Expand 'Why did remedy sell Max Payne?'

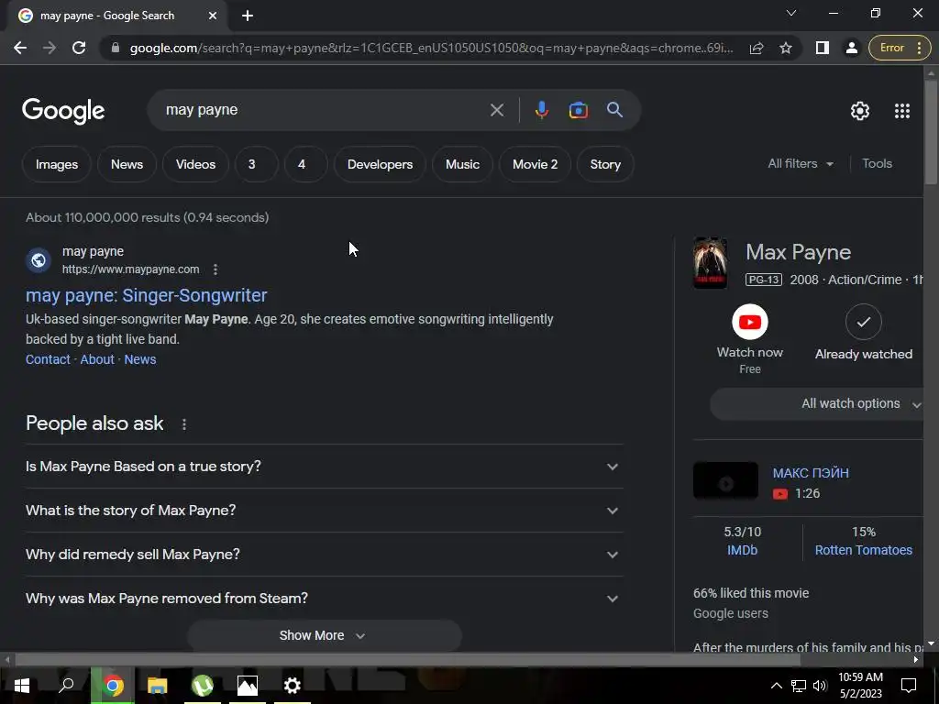pos(324,555)
